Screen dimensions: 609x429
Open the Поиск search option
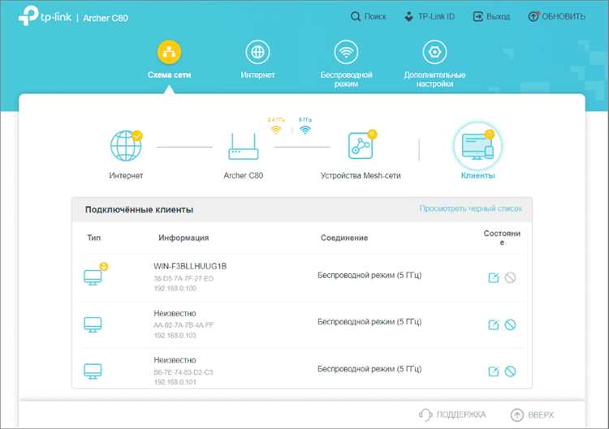pos(368,16)
